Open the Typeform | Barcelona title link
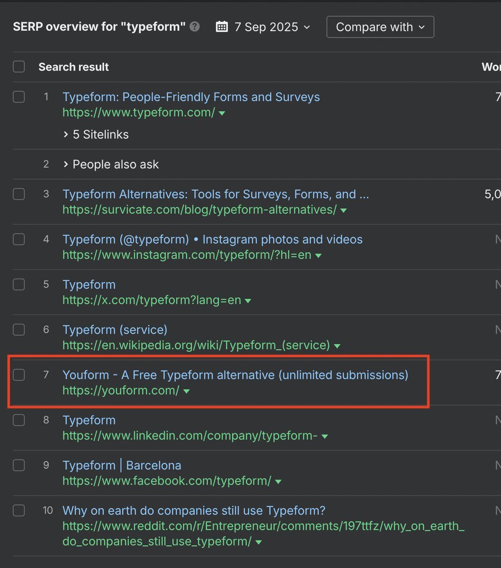This screenshot has width=501, height=568. (122, 465)
